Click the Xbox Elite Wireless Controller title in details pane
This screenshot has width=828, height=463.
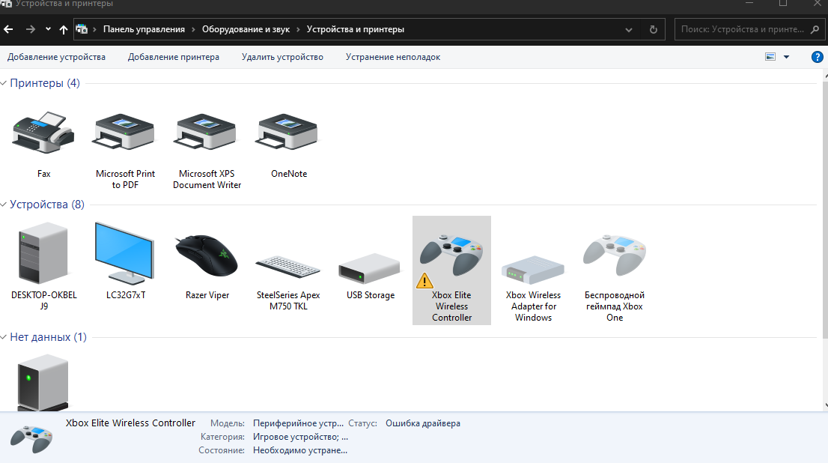(130, 423)
